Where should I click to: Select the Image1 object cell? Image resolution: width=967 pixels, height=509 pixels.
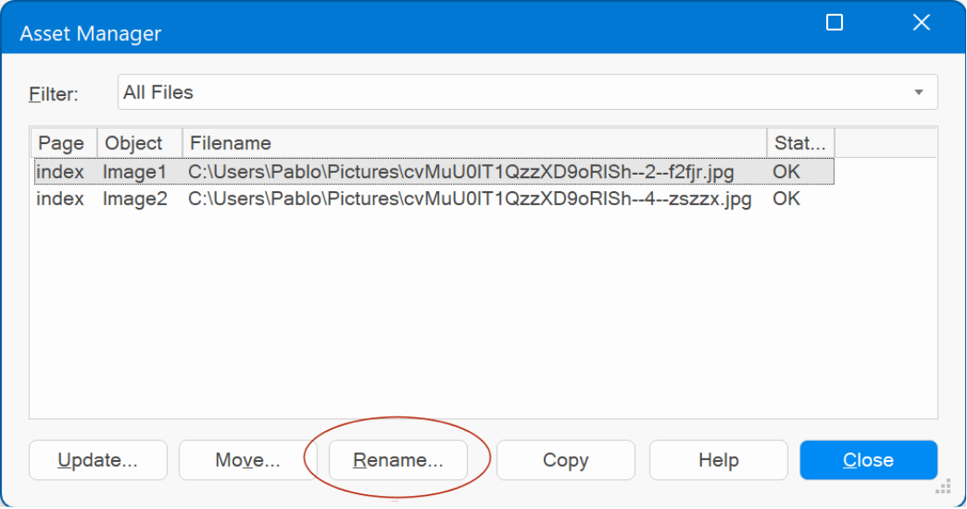[134, 172]
